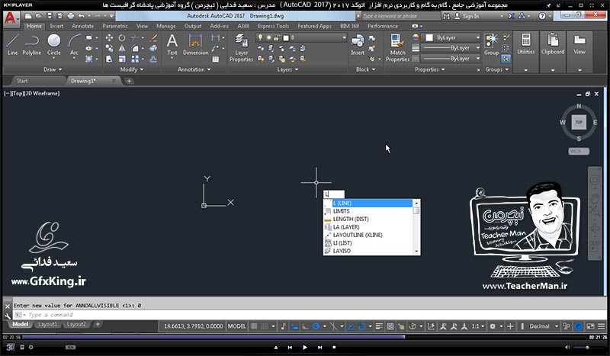
Task: Expand the Modify panel
Action: pos(131,69)
